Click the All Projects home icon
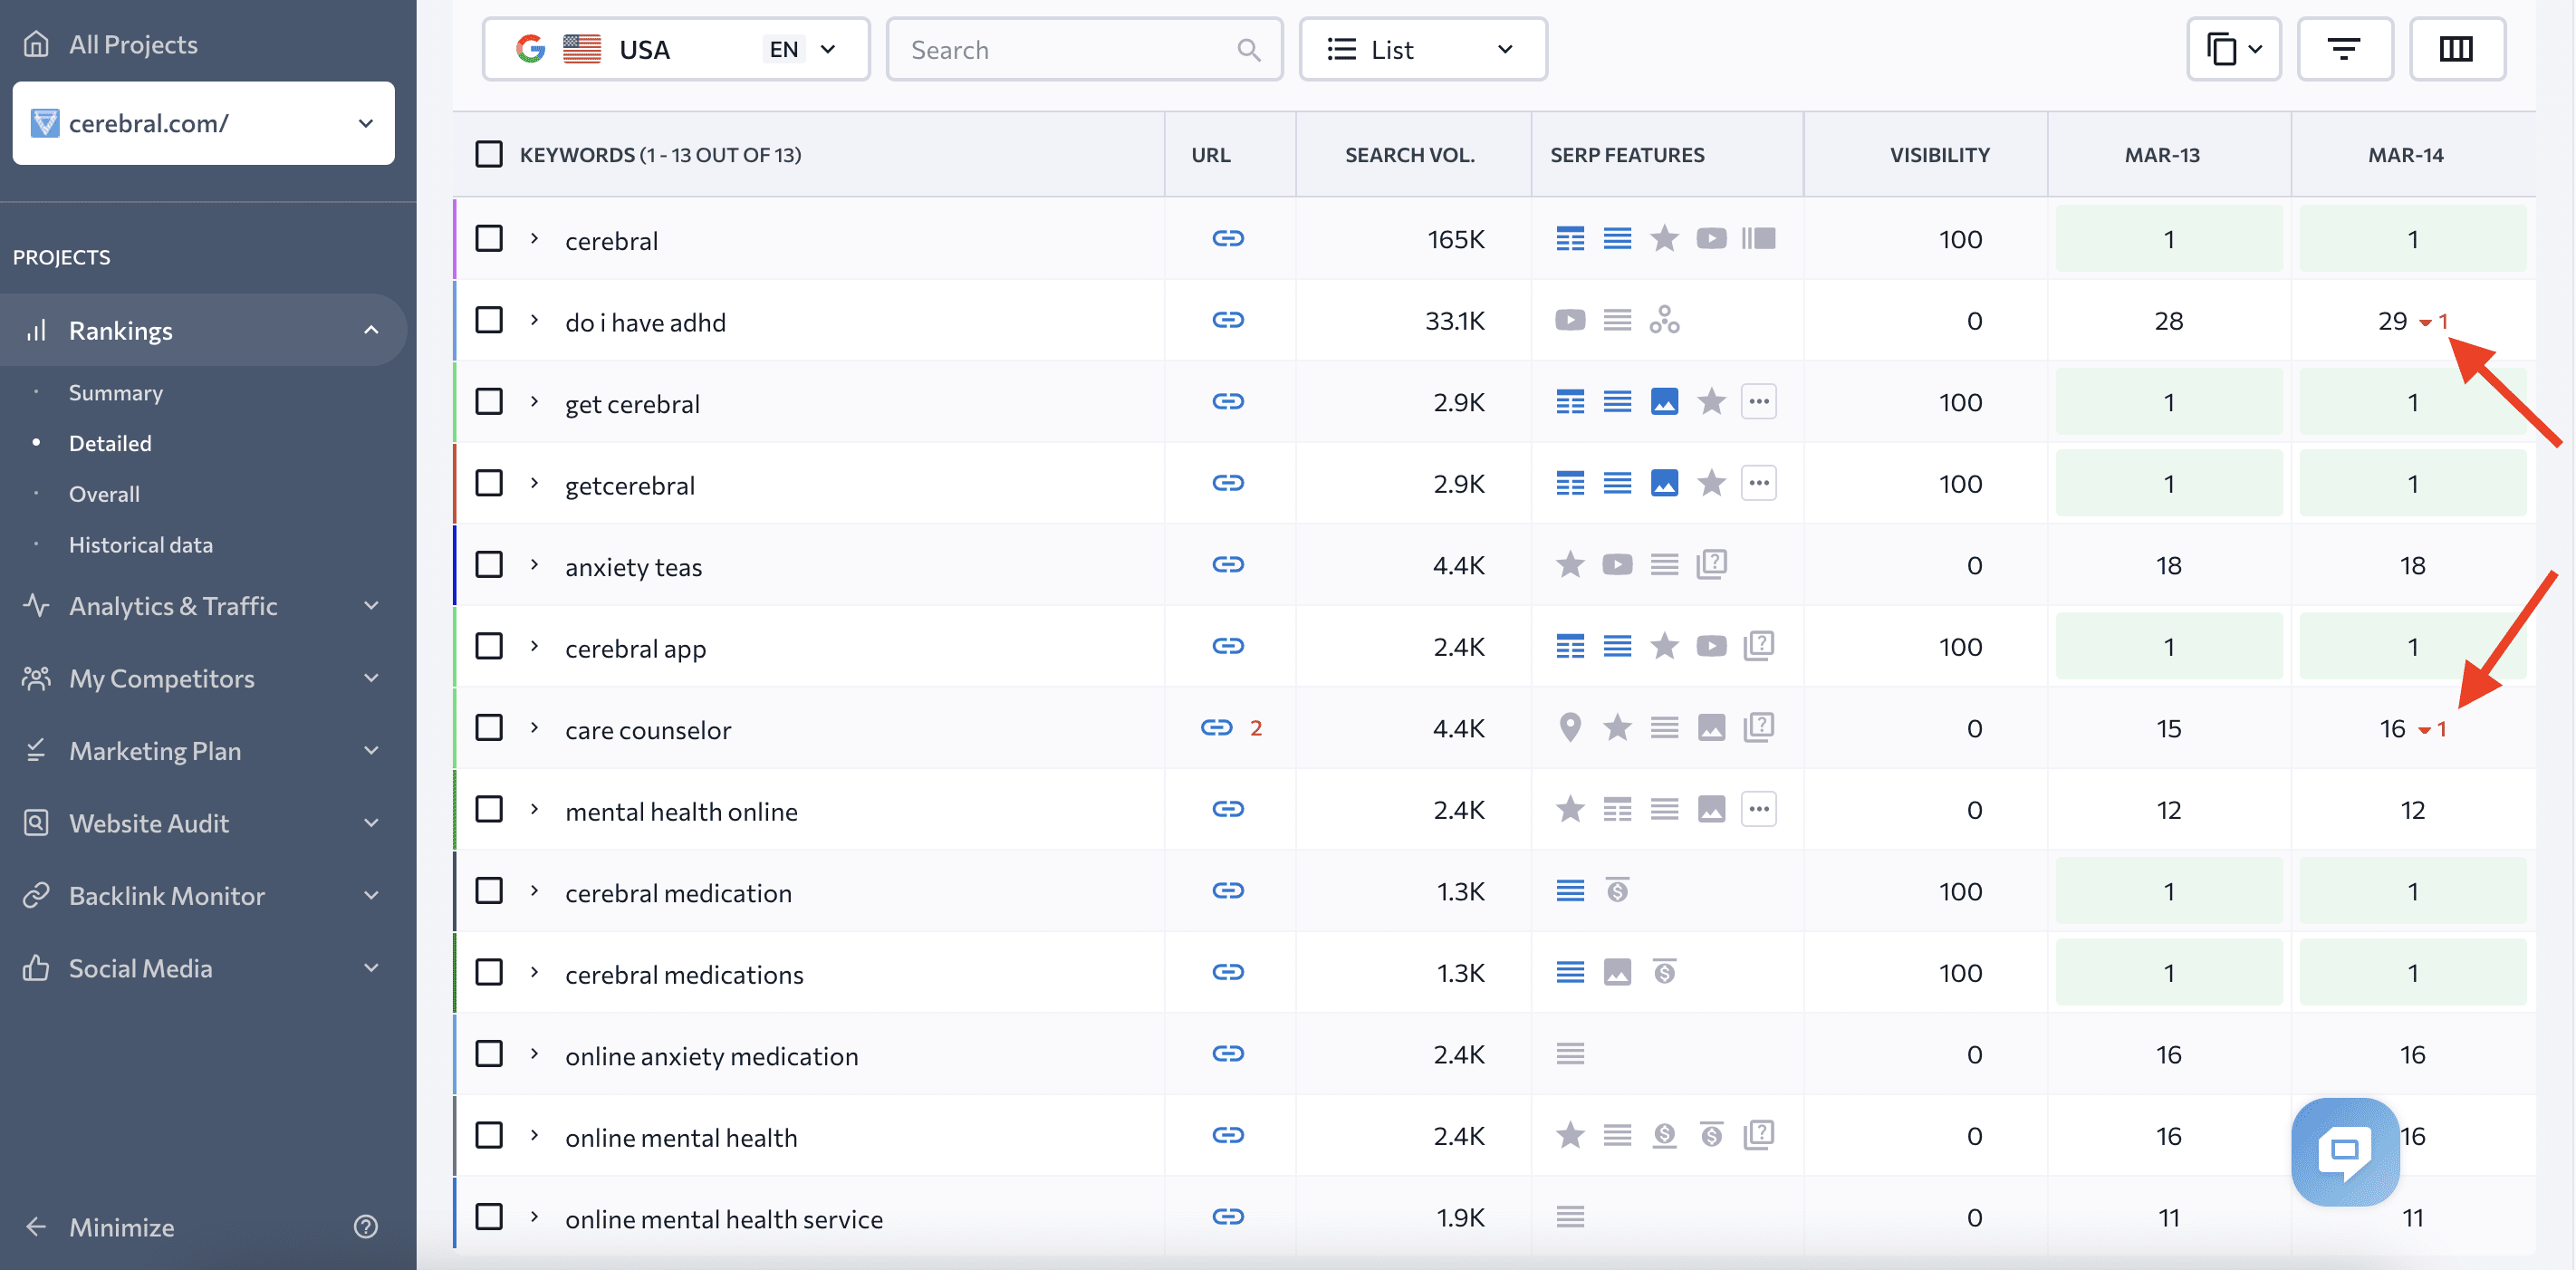This screenshot has height=1270, width=2576. tap(36, 43)
